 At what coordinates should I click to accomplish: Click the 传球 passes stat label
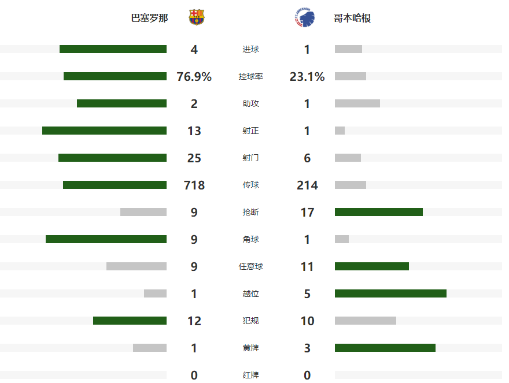(251, 185)
